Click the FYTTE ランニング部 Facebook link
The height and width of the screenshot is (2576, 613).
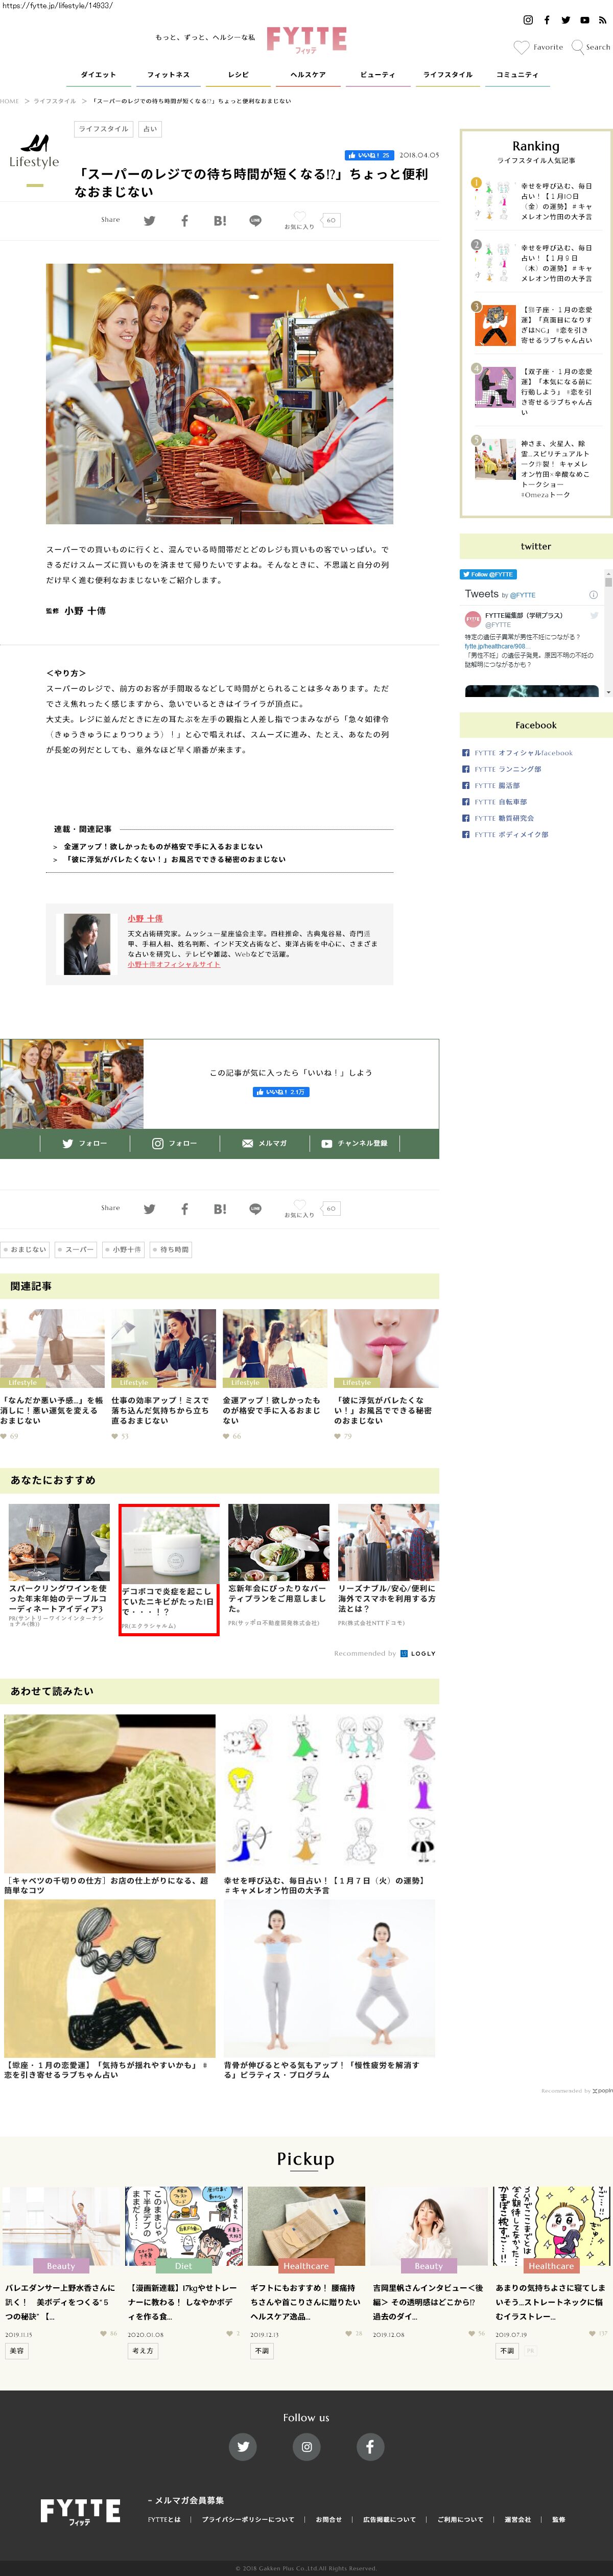(x=507, y=769)
